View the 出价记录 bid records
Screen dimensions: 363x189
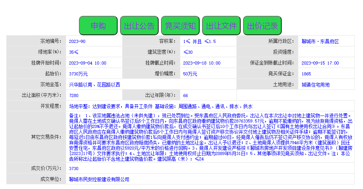pos(262,26)
